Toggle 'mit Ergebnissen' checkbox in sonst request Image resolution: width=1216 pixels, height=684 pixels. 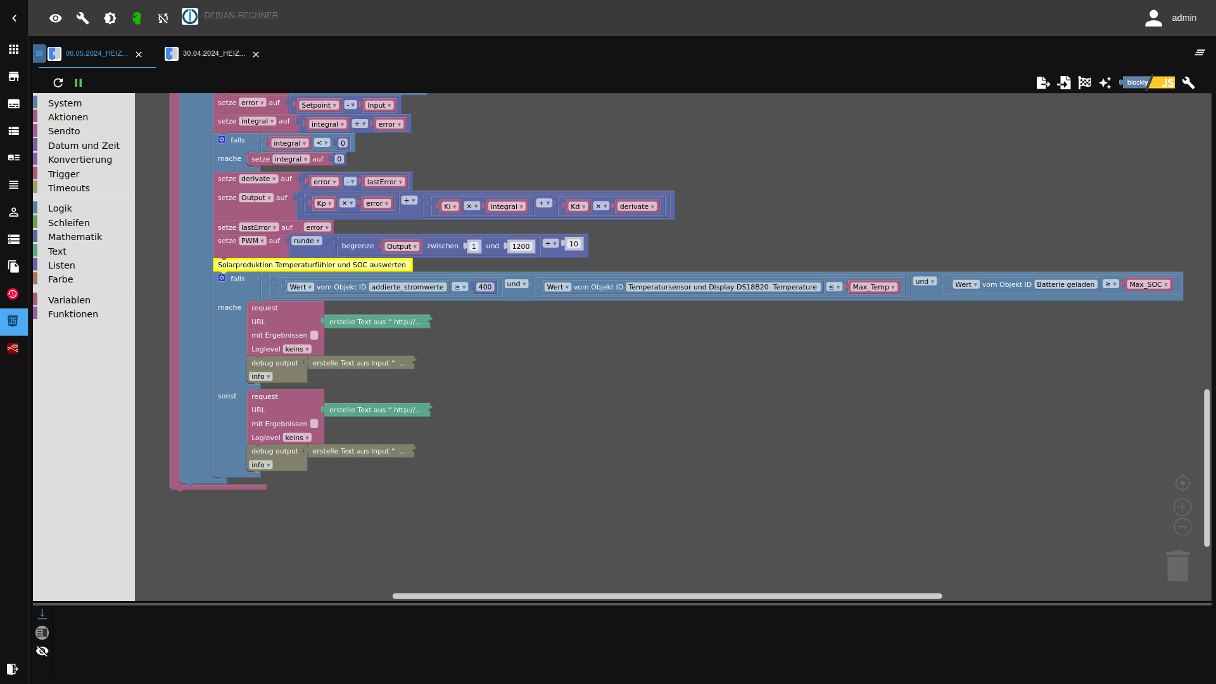(x=314, y=424)
